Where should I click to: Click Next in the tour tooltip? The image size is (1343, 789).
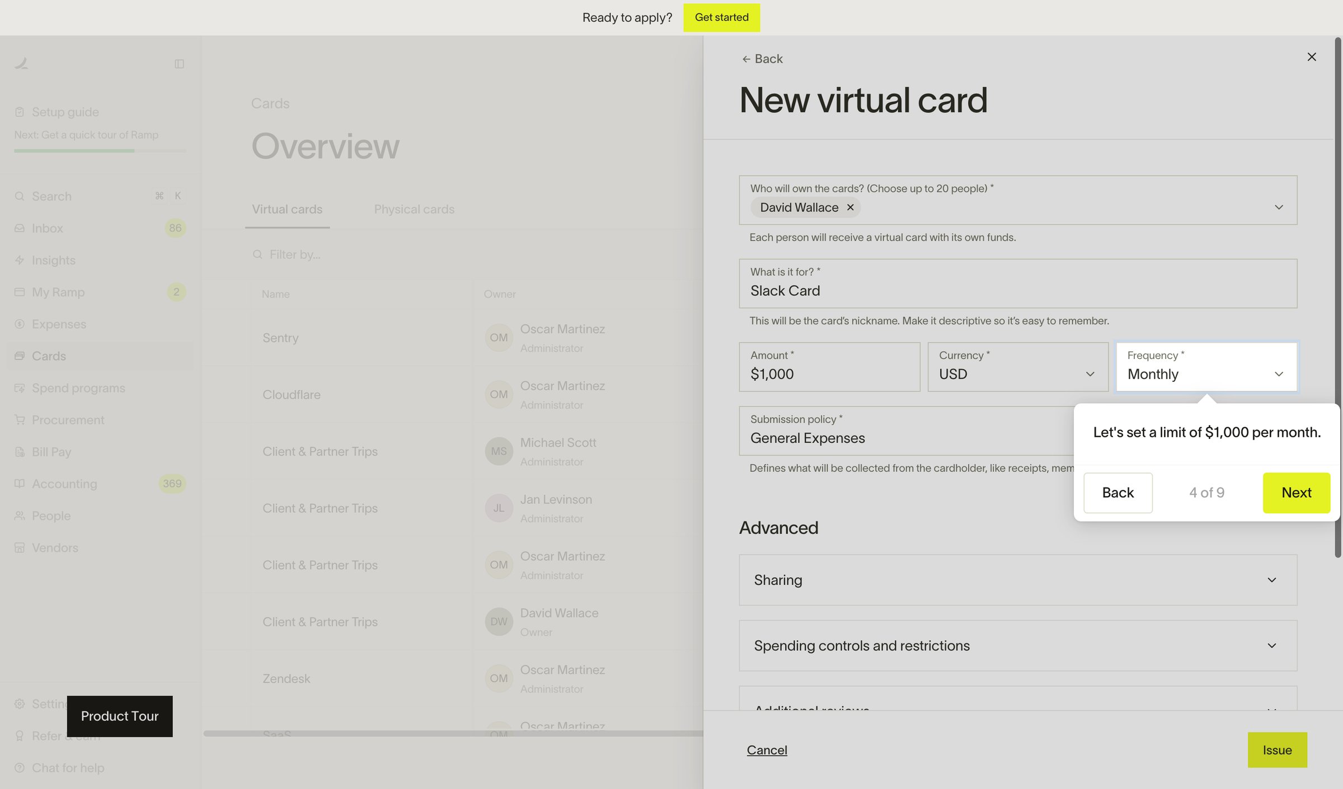1296,493
